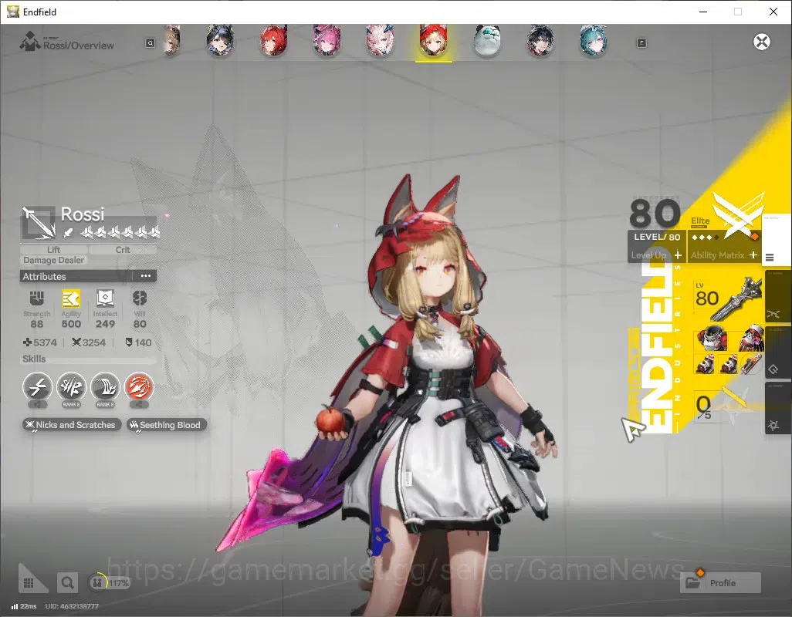Click the Crit tag

[x=123, y=250]
